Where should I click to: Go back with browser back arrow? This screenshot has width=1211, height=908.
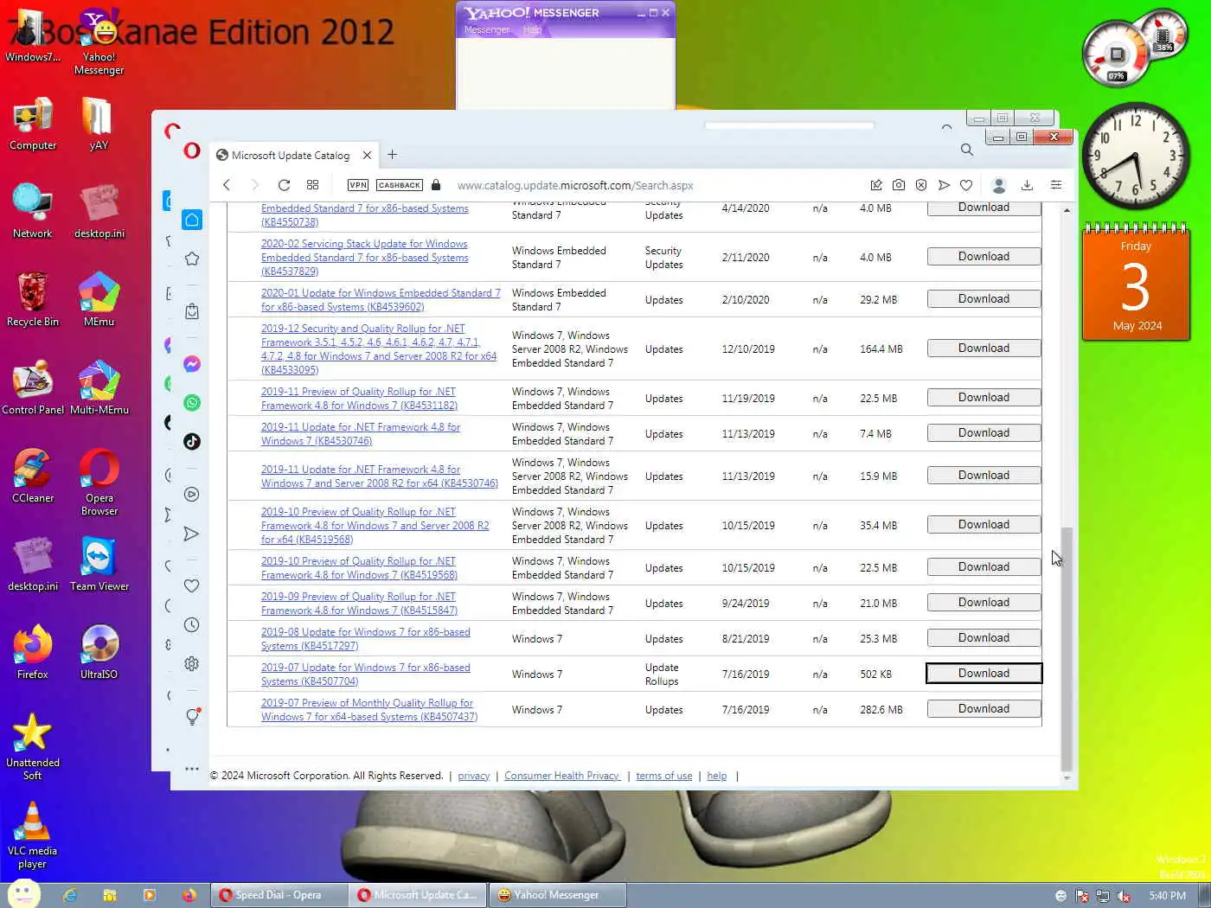pos(227,185)
